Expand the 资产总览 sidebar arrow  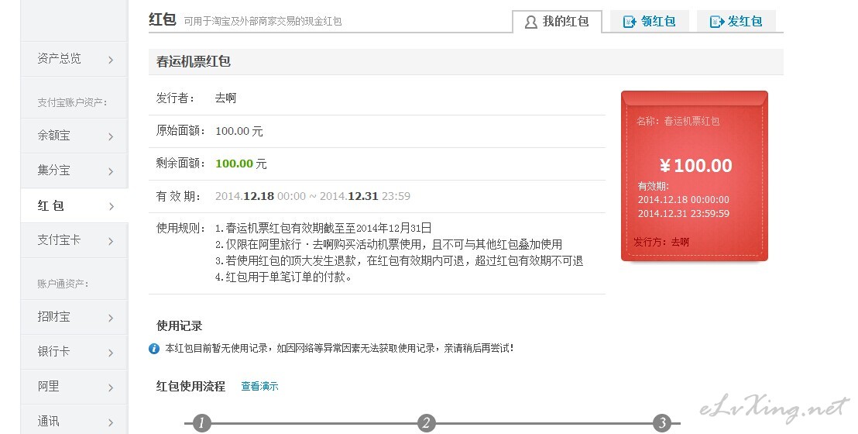point(111,60)
